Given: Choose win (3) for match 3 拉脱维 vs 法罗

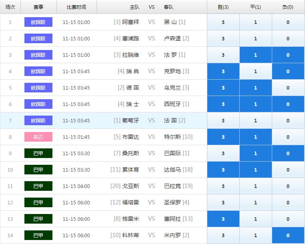Looking at the screenshot, I should coord(223,55).
